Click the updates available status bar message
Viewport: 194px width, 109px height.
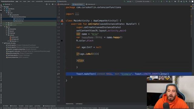(x=56, y=108)
